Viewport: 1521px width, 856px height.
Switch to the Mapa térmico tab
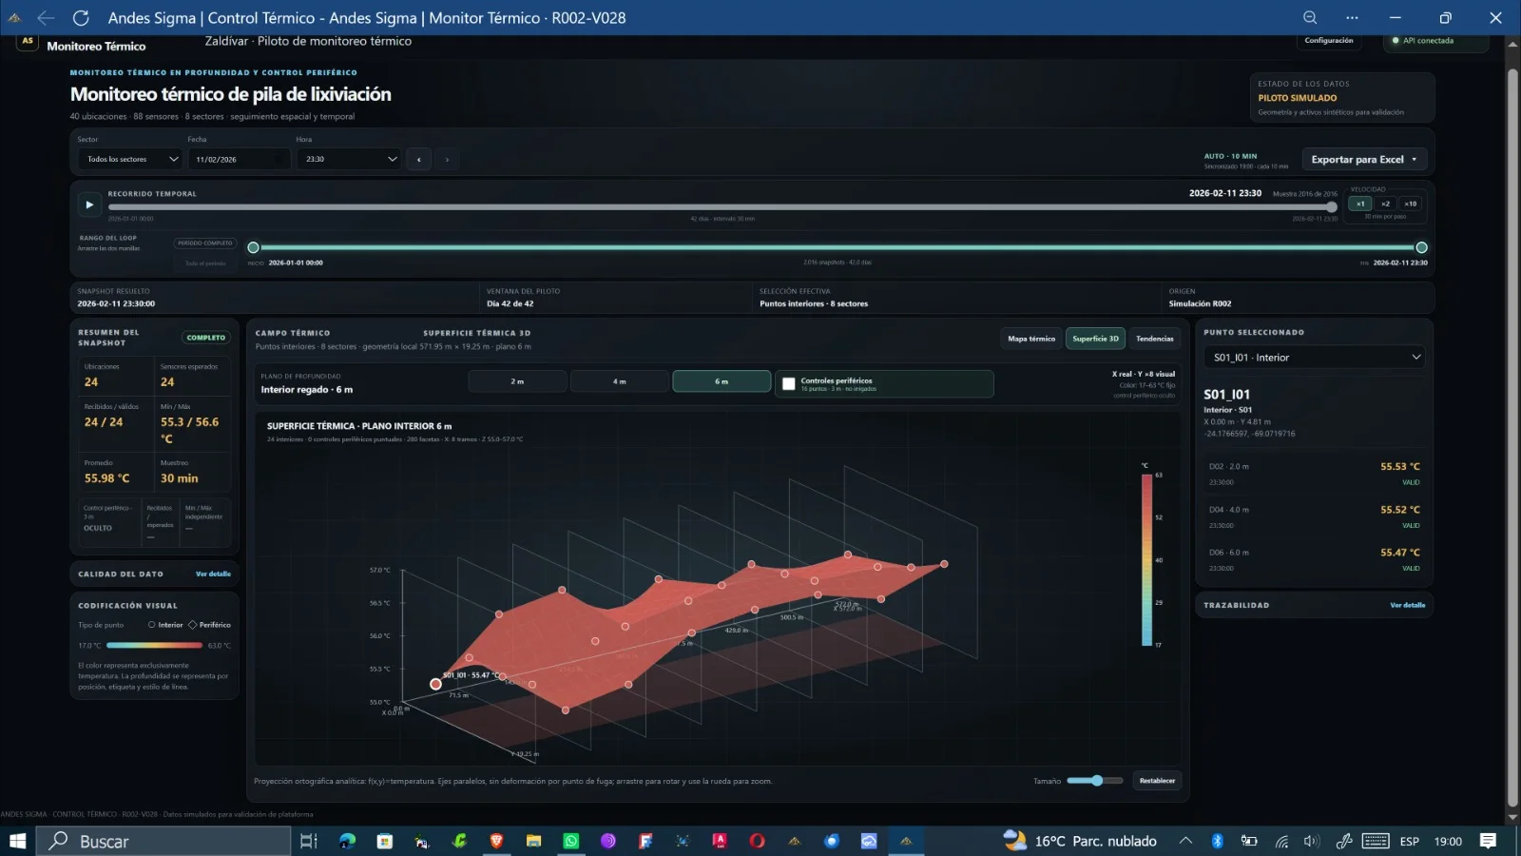point(1031,339)
